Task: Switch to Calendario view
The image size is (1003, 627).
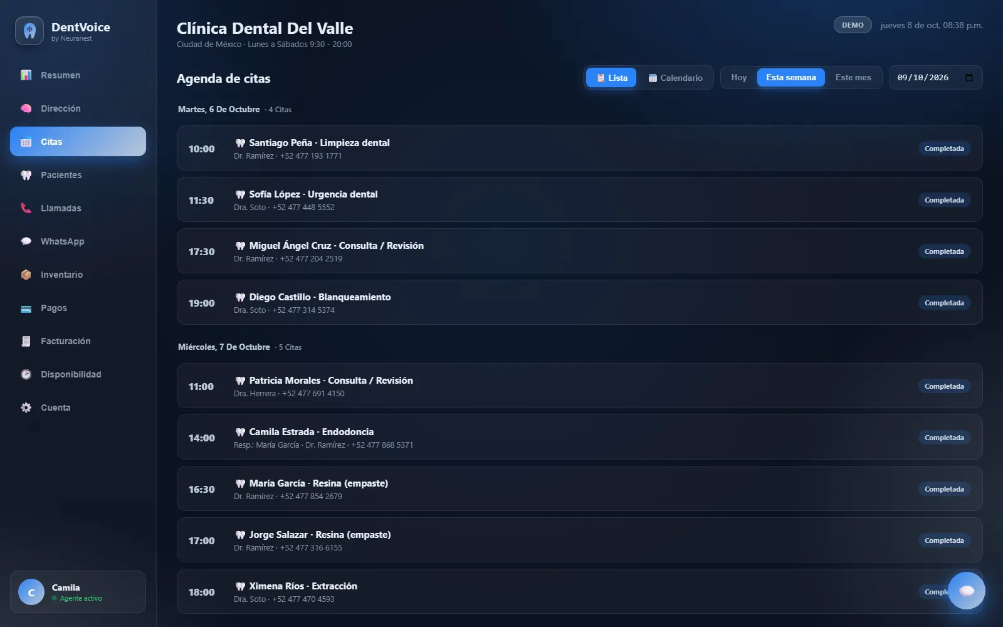Action: 675,78
